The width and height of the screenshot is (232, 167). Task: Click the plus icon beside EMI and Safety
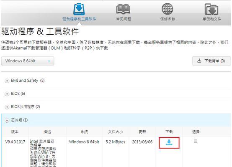pyautogui.click(x=7, y=81)
